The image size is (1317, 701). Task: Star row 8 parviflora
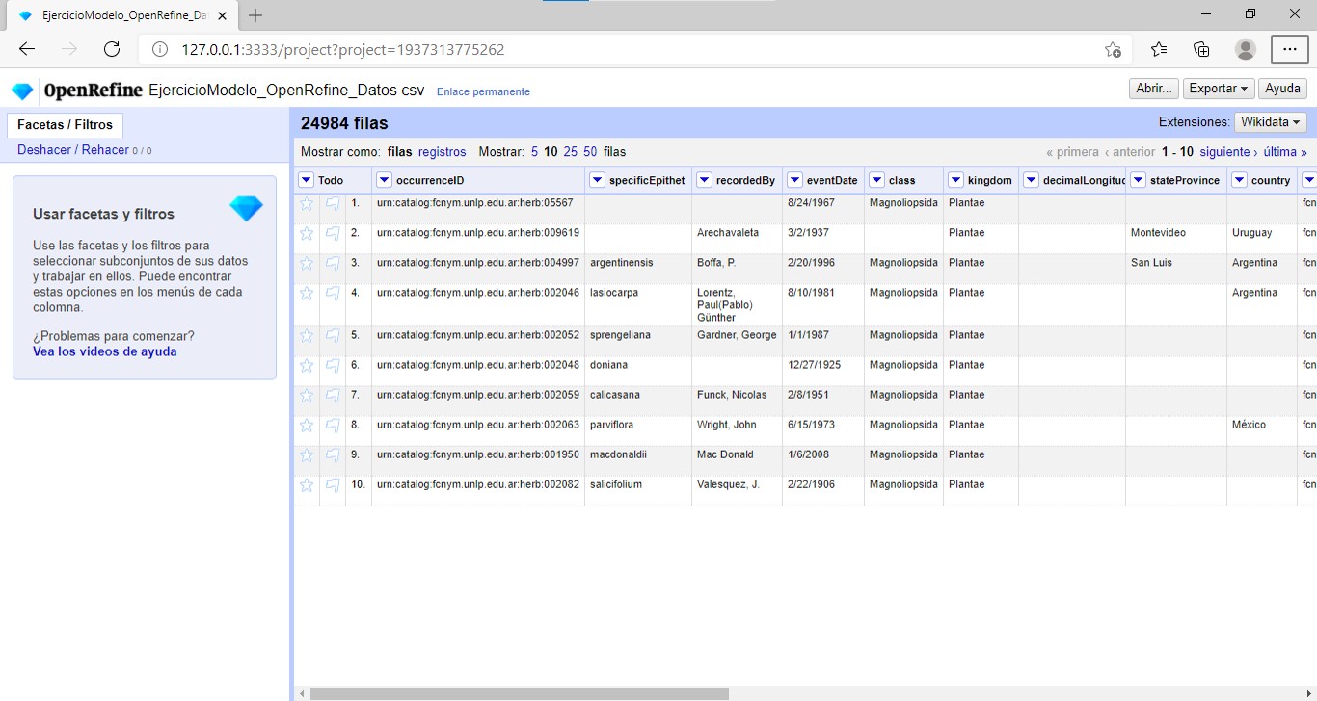click(x=307, y=425)
